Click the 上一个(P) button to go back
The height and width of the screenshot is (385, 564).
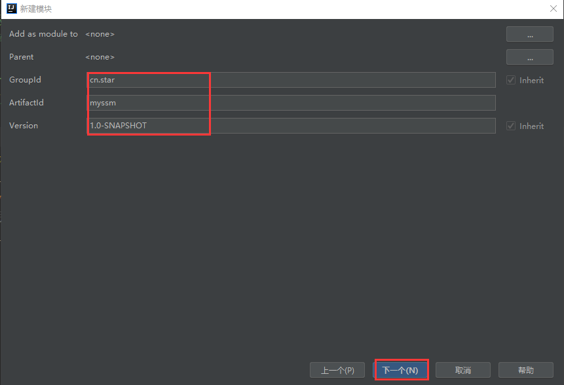pos(337,369)
